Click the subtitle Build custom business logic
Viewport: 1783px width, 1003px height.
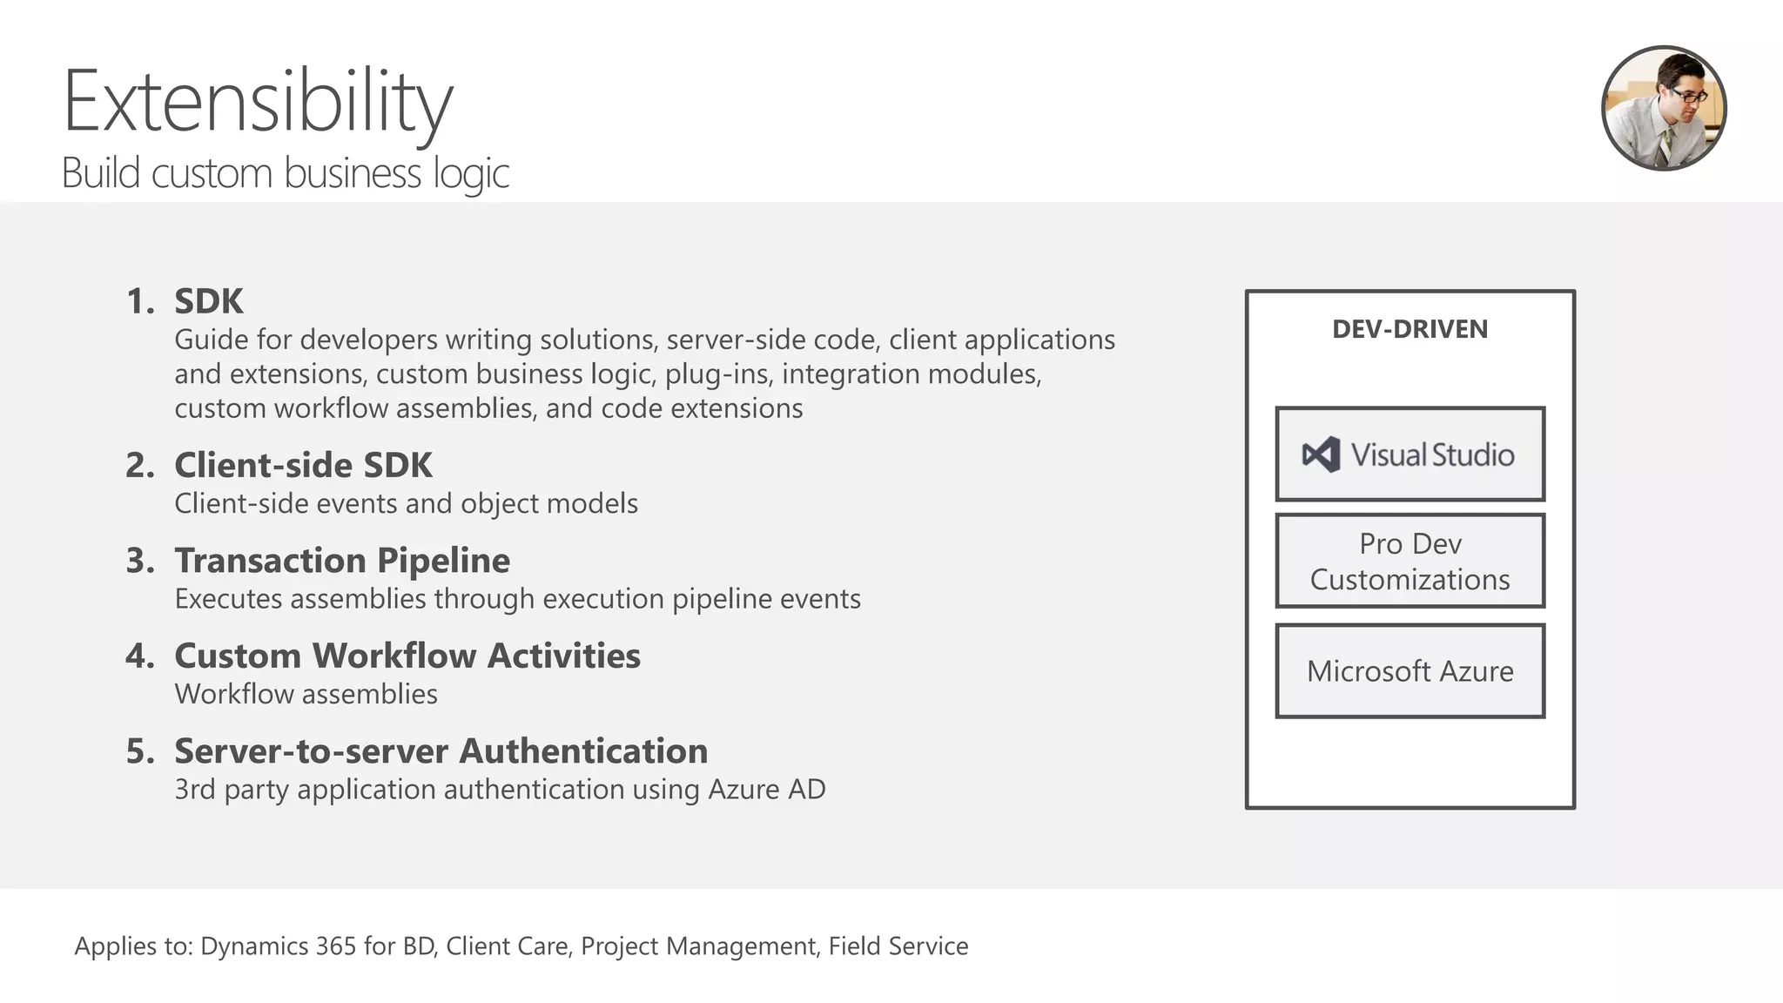(286, 173)
